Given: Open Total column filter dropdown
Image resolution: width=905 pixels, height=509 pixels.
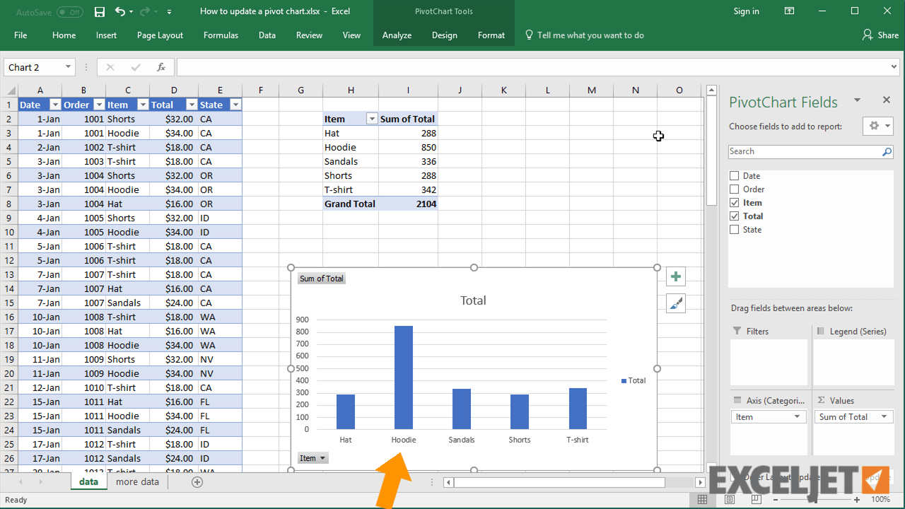Looking at the screenshot, I should pyautogui.click(x=191, y=105).
